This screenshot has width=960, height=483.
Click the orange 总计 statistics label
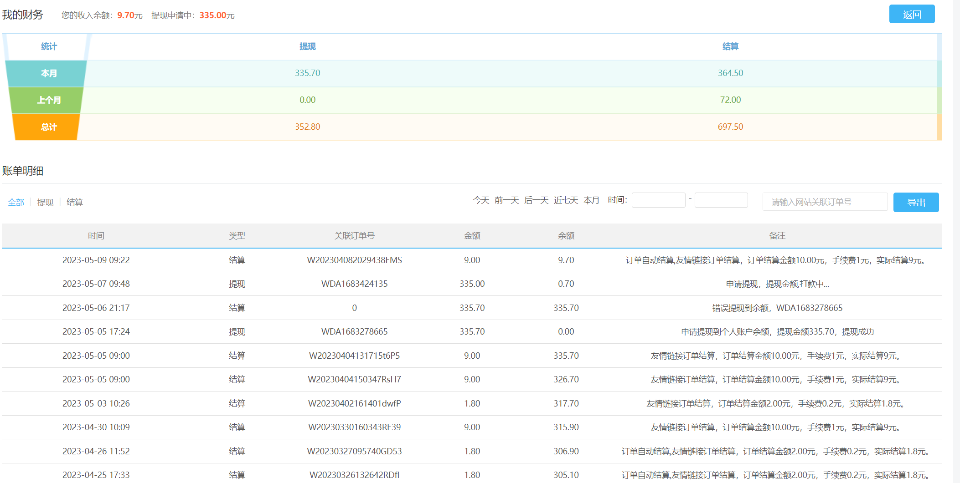pos(49,127)
